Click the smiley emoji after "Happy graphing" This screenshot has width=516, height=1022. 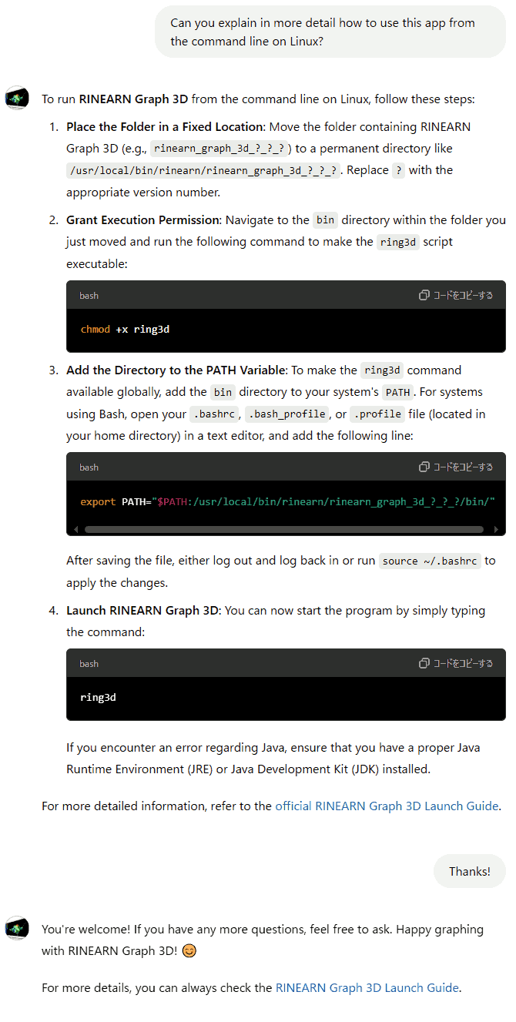tap(189, 951)
